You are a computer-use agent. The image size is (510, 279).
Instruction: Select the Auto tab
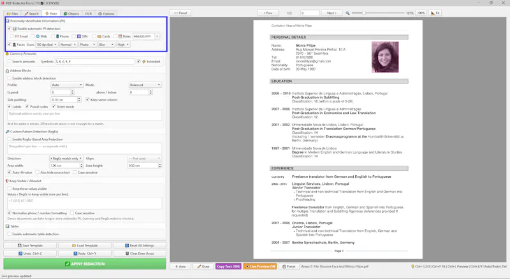(51, 13)
